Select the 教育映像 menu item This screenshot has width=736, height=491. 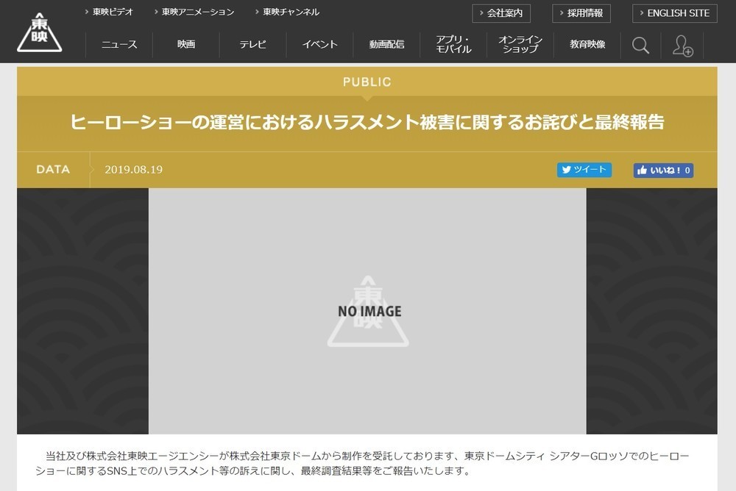587,45
